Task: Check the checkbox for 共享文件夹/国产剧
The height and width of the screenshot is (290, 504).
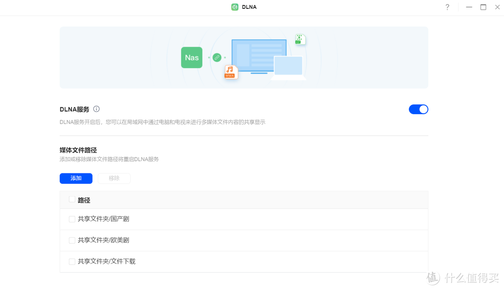Action: click(72, 219)
